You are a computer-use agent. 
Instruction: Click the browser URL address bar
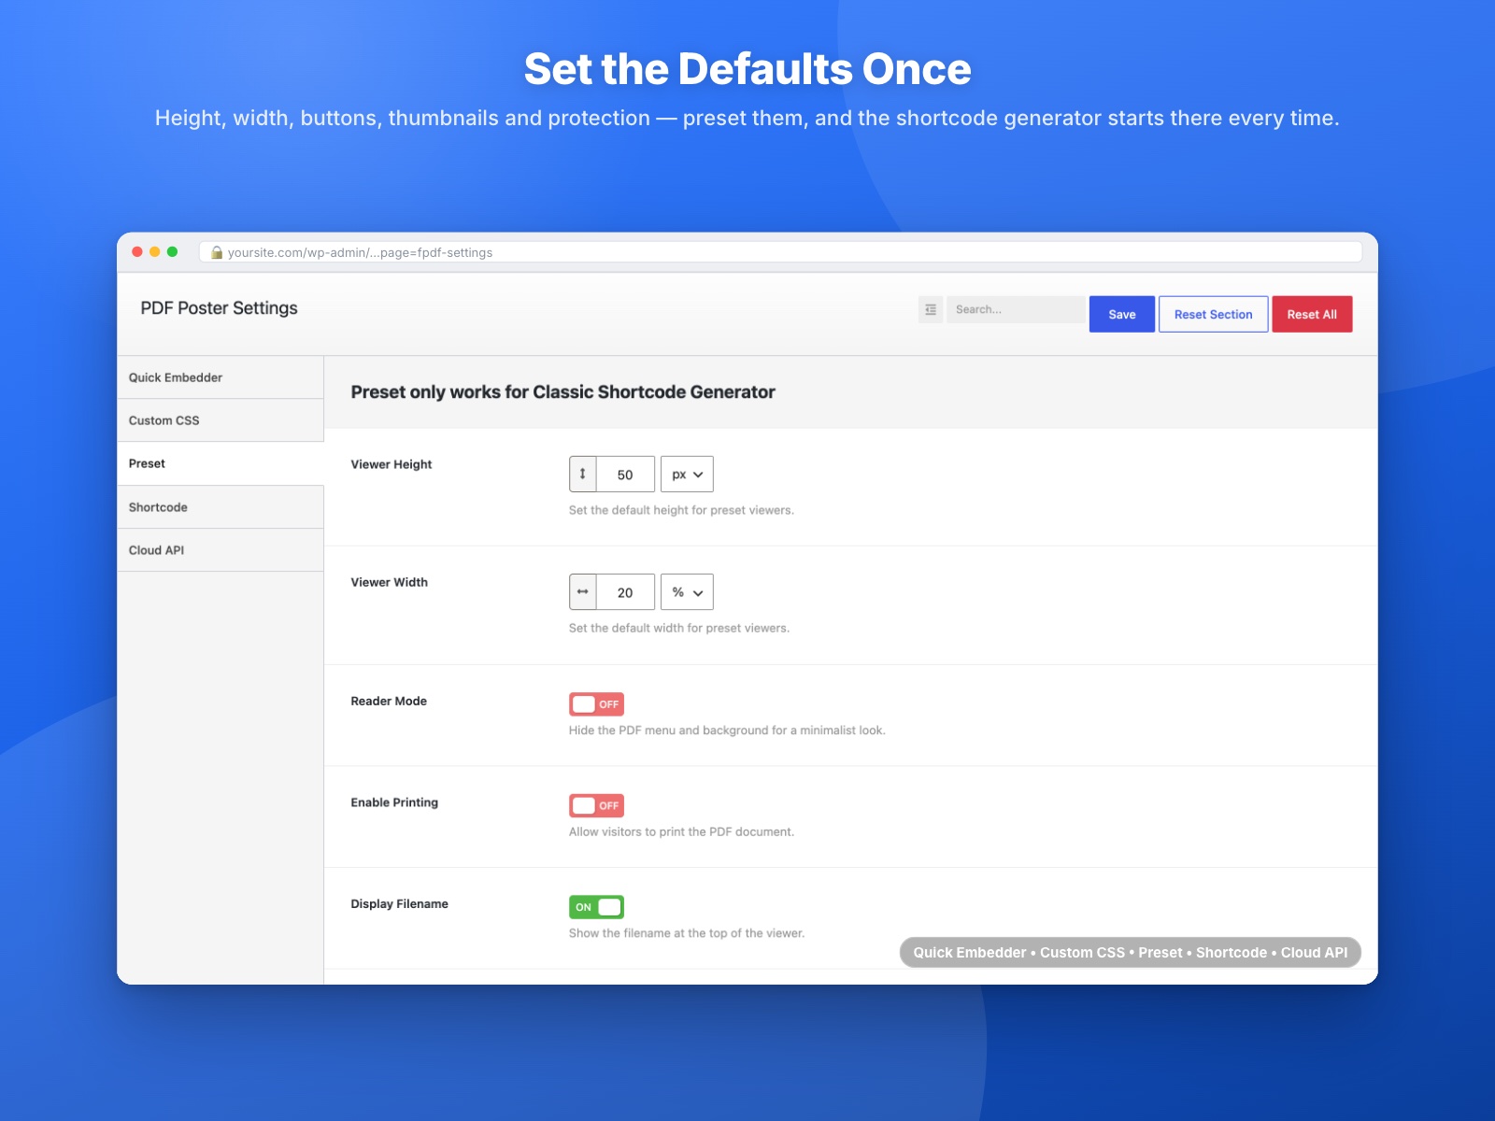[780, 252]
